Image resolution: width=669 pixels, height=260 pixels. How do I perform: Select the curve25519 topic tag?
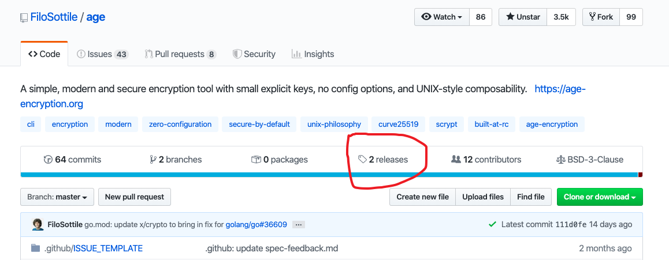click(x=398, y=124)
